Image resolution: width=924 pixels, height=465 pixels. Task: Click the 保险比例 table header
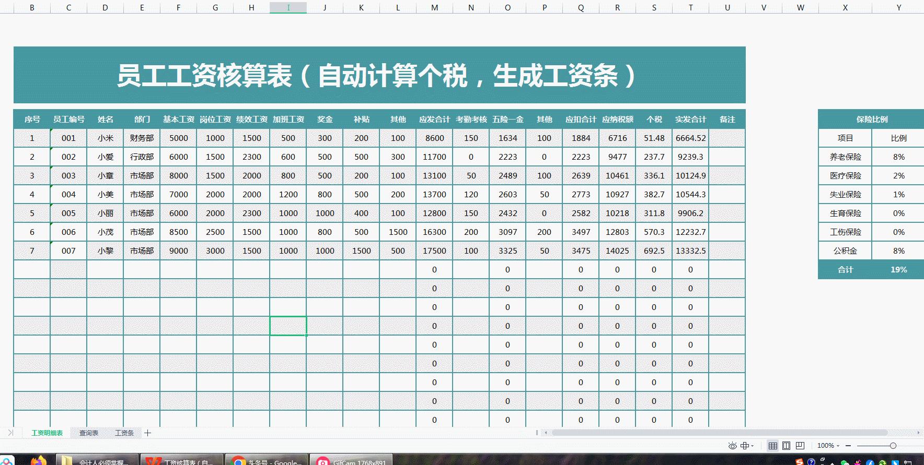872,120
